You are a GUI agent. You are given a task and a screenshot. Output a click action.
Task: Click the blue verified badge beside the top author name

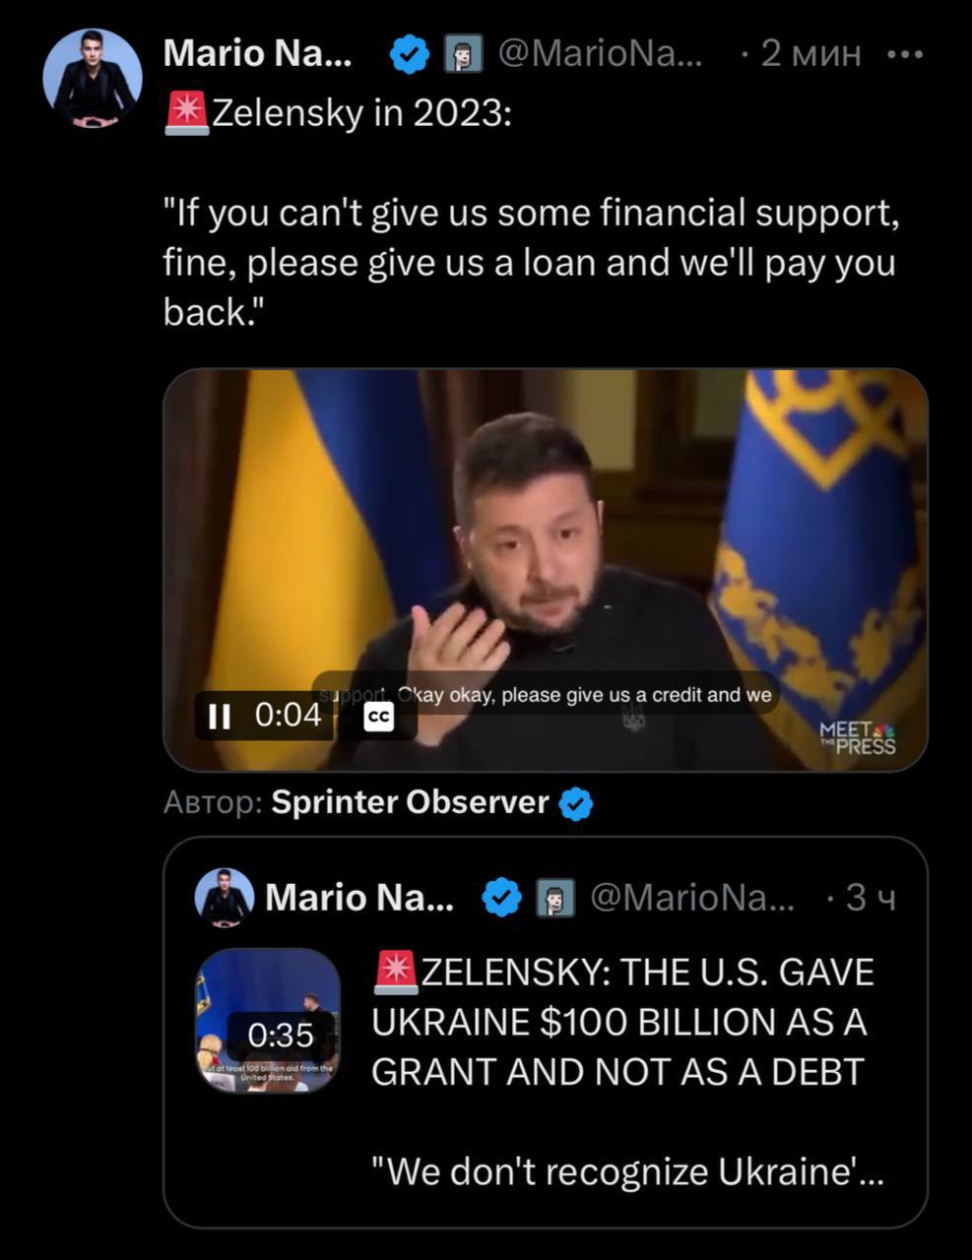pos(410,54)
